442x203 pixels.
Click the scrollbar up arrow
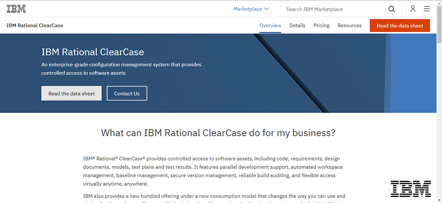coord(439,3)
